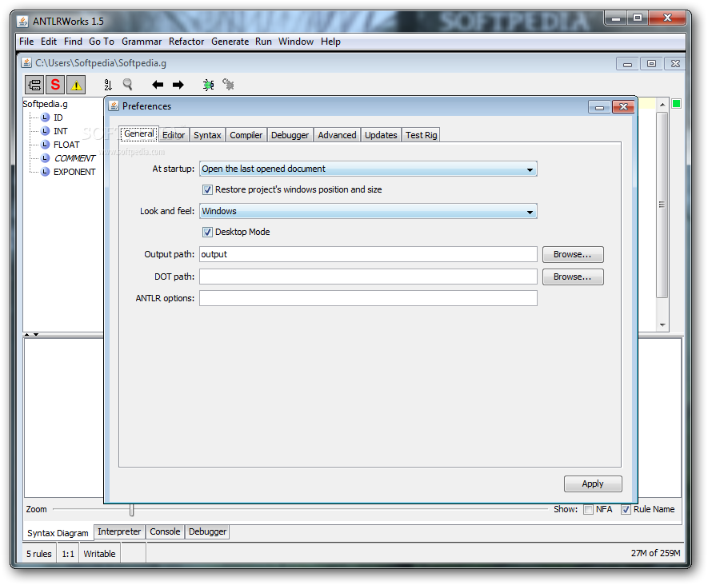Click Browse for Output path
708x585 pixels.
(573, 254)
